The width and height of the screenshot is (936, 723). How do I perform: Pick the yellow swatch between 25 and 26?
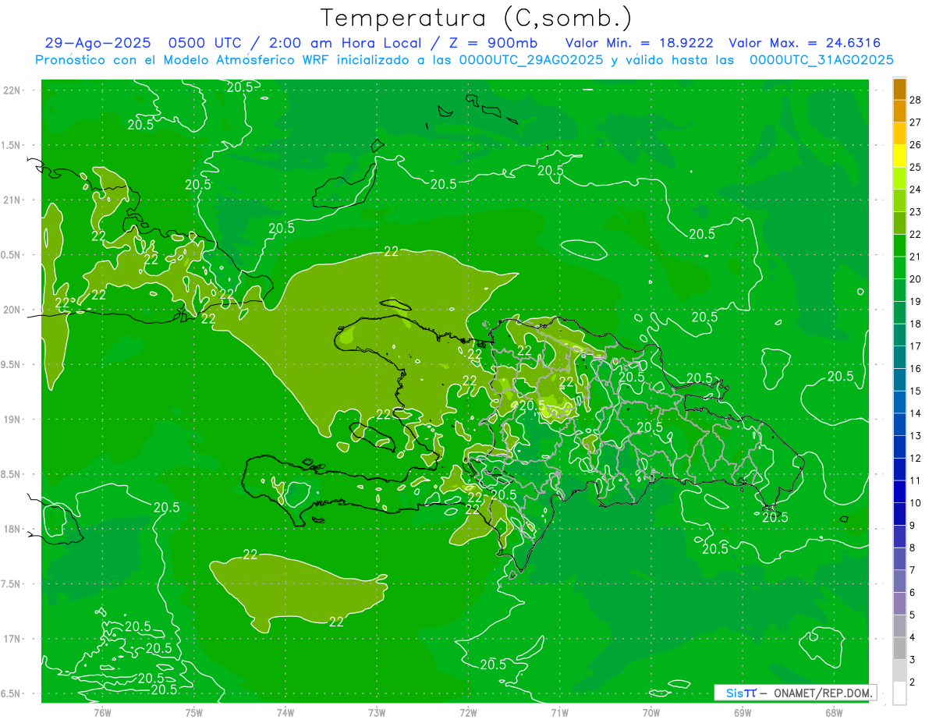[899, 156]
